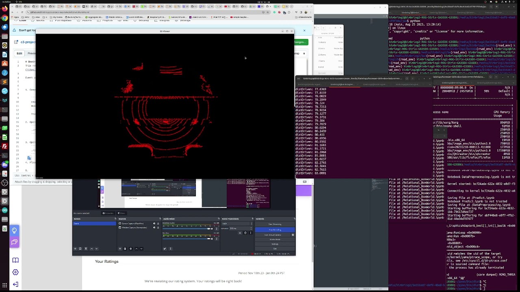Go back in Chrome browser
520x292 pixels.
pos(13,12)
